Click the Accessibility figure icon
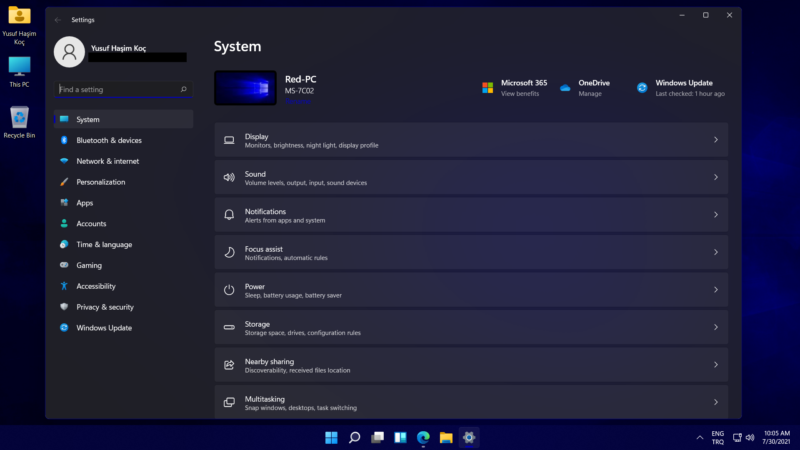Viewport: 800px width, 450px height. (64, 286)
